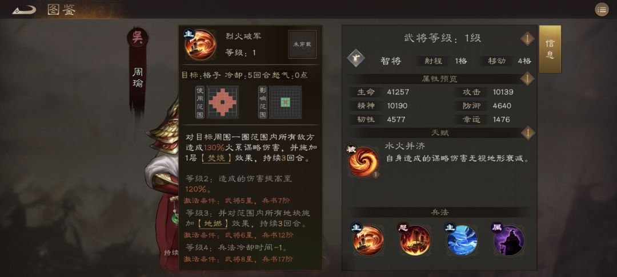
Task: Open the 【地燃】 effect keyword link
Action: [213, 224]
